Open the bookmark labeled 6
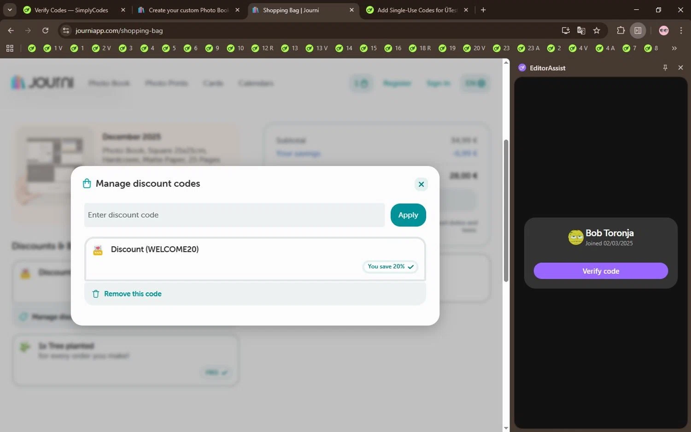This screenshot has height=432, width=691. pyautogui.click(x=191, y=48)
